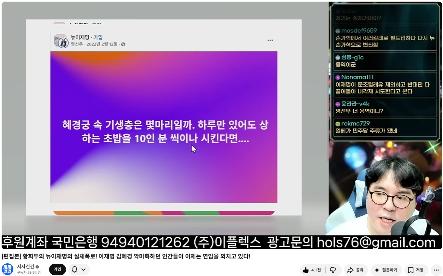This screenshot has width=443, height=276.
Task: Expand the notification options chevron
Action: click(84, 270)
